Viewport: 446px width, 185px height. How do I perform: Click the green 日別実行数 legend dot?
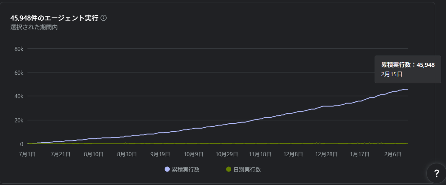tap(229, 169)
